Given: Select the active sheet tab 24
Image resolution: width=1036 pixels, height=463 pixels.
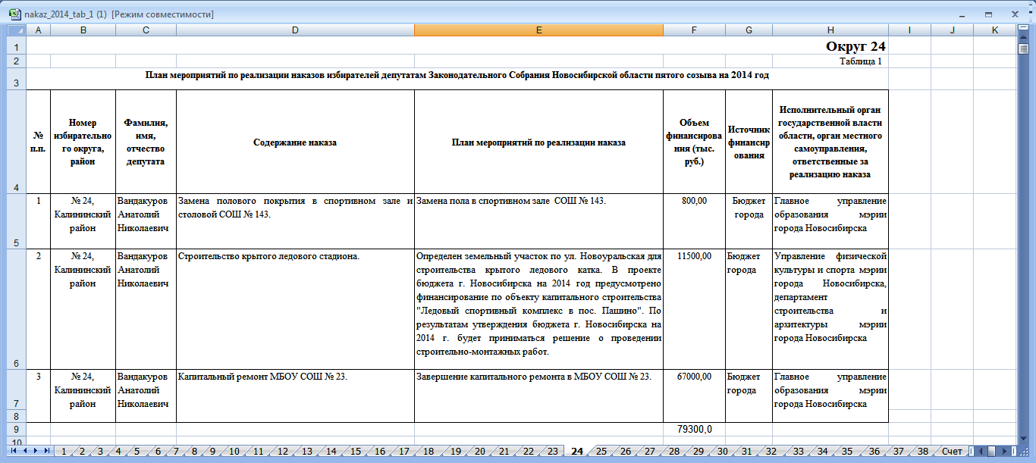Looking at the screenshot, I should (x=577, y=452).
